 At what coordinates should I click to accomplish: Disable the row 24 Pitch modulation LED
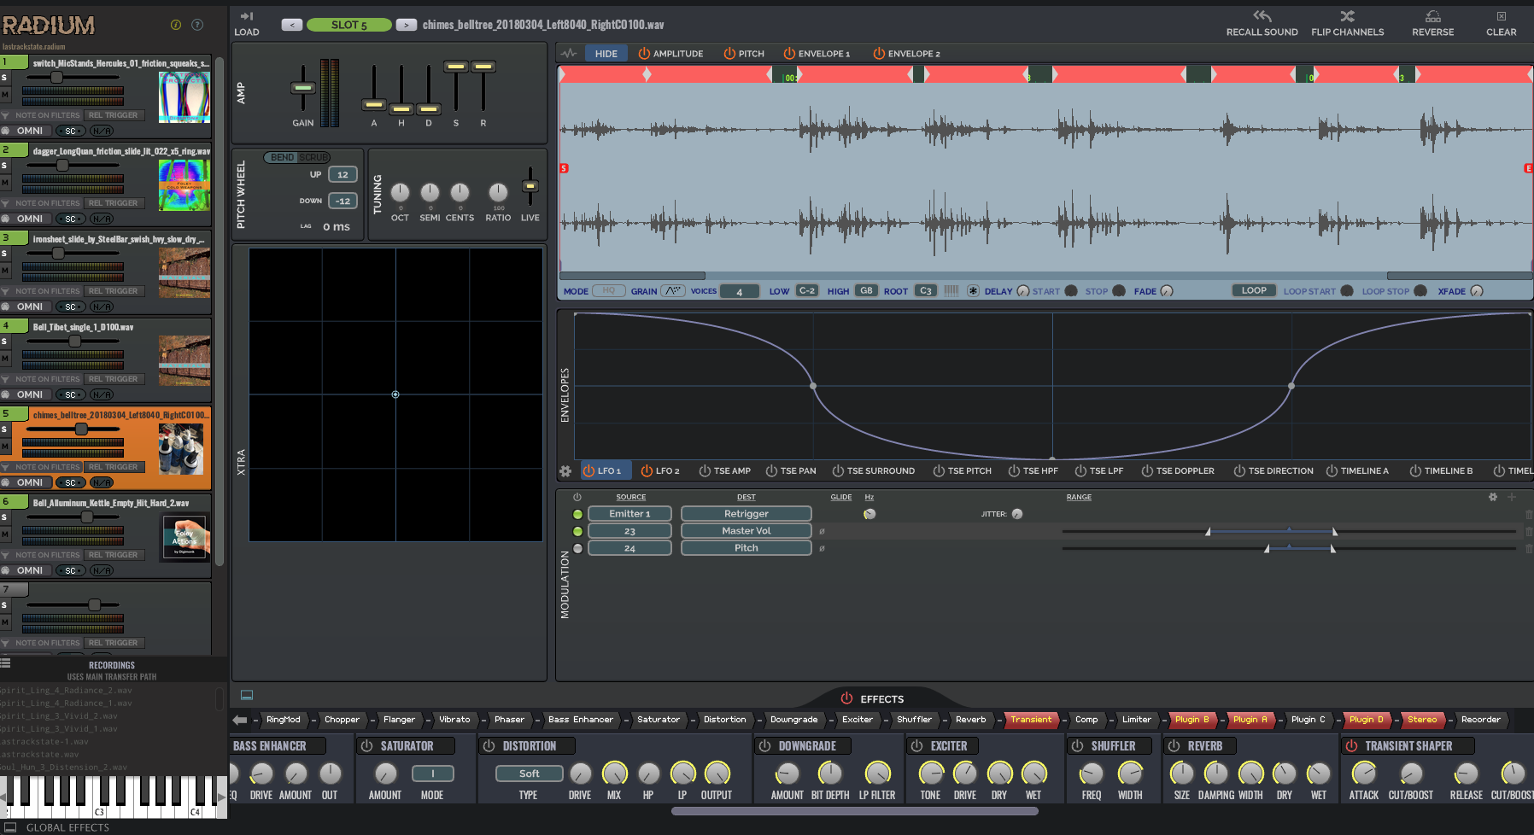point(578,548)
